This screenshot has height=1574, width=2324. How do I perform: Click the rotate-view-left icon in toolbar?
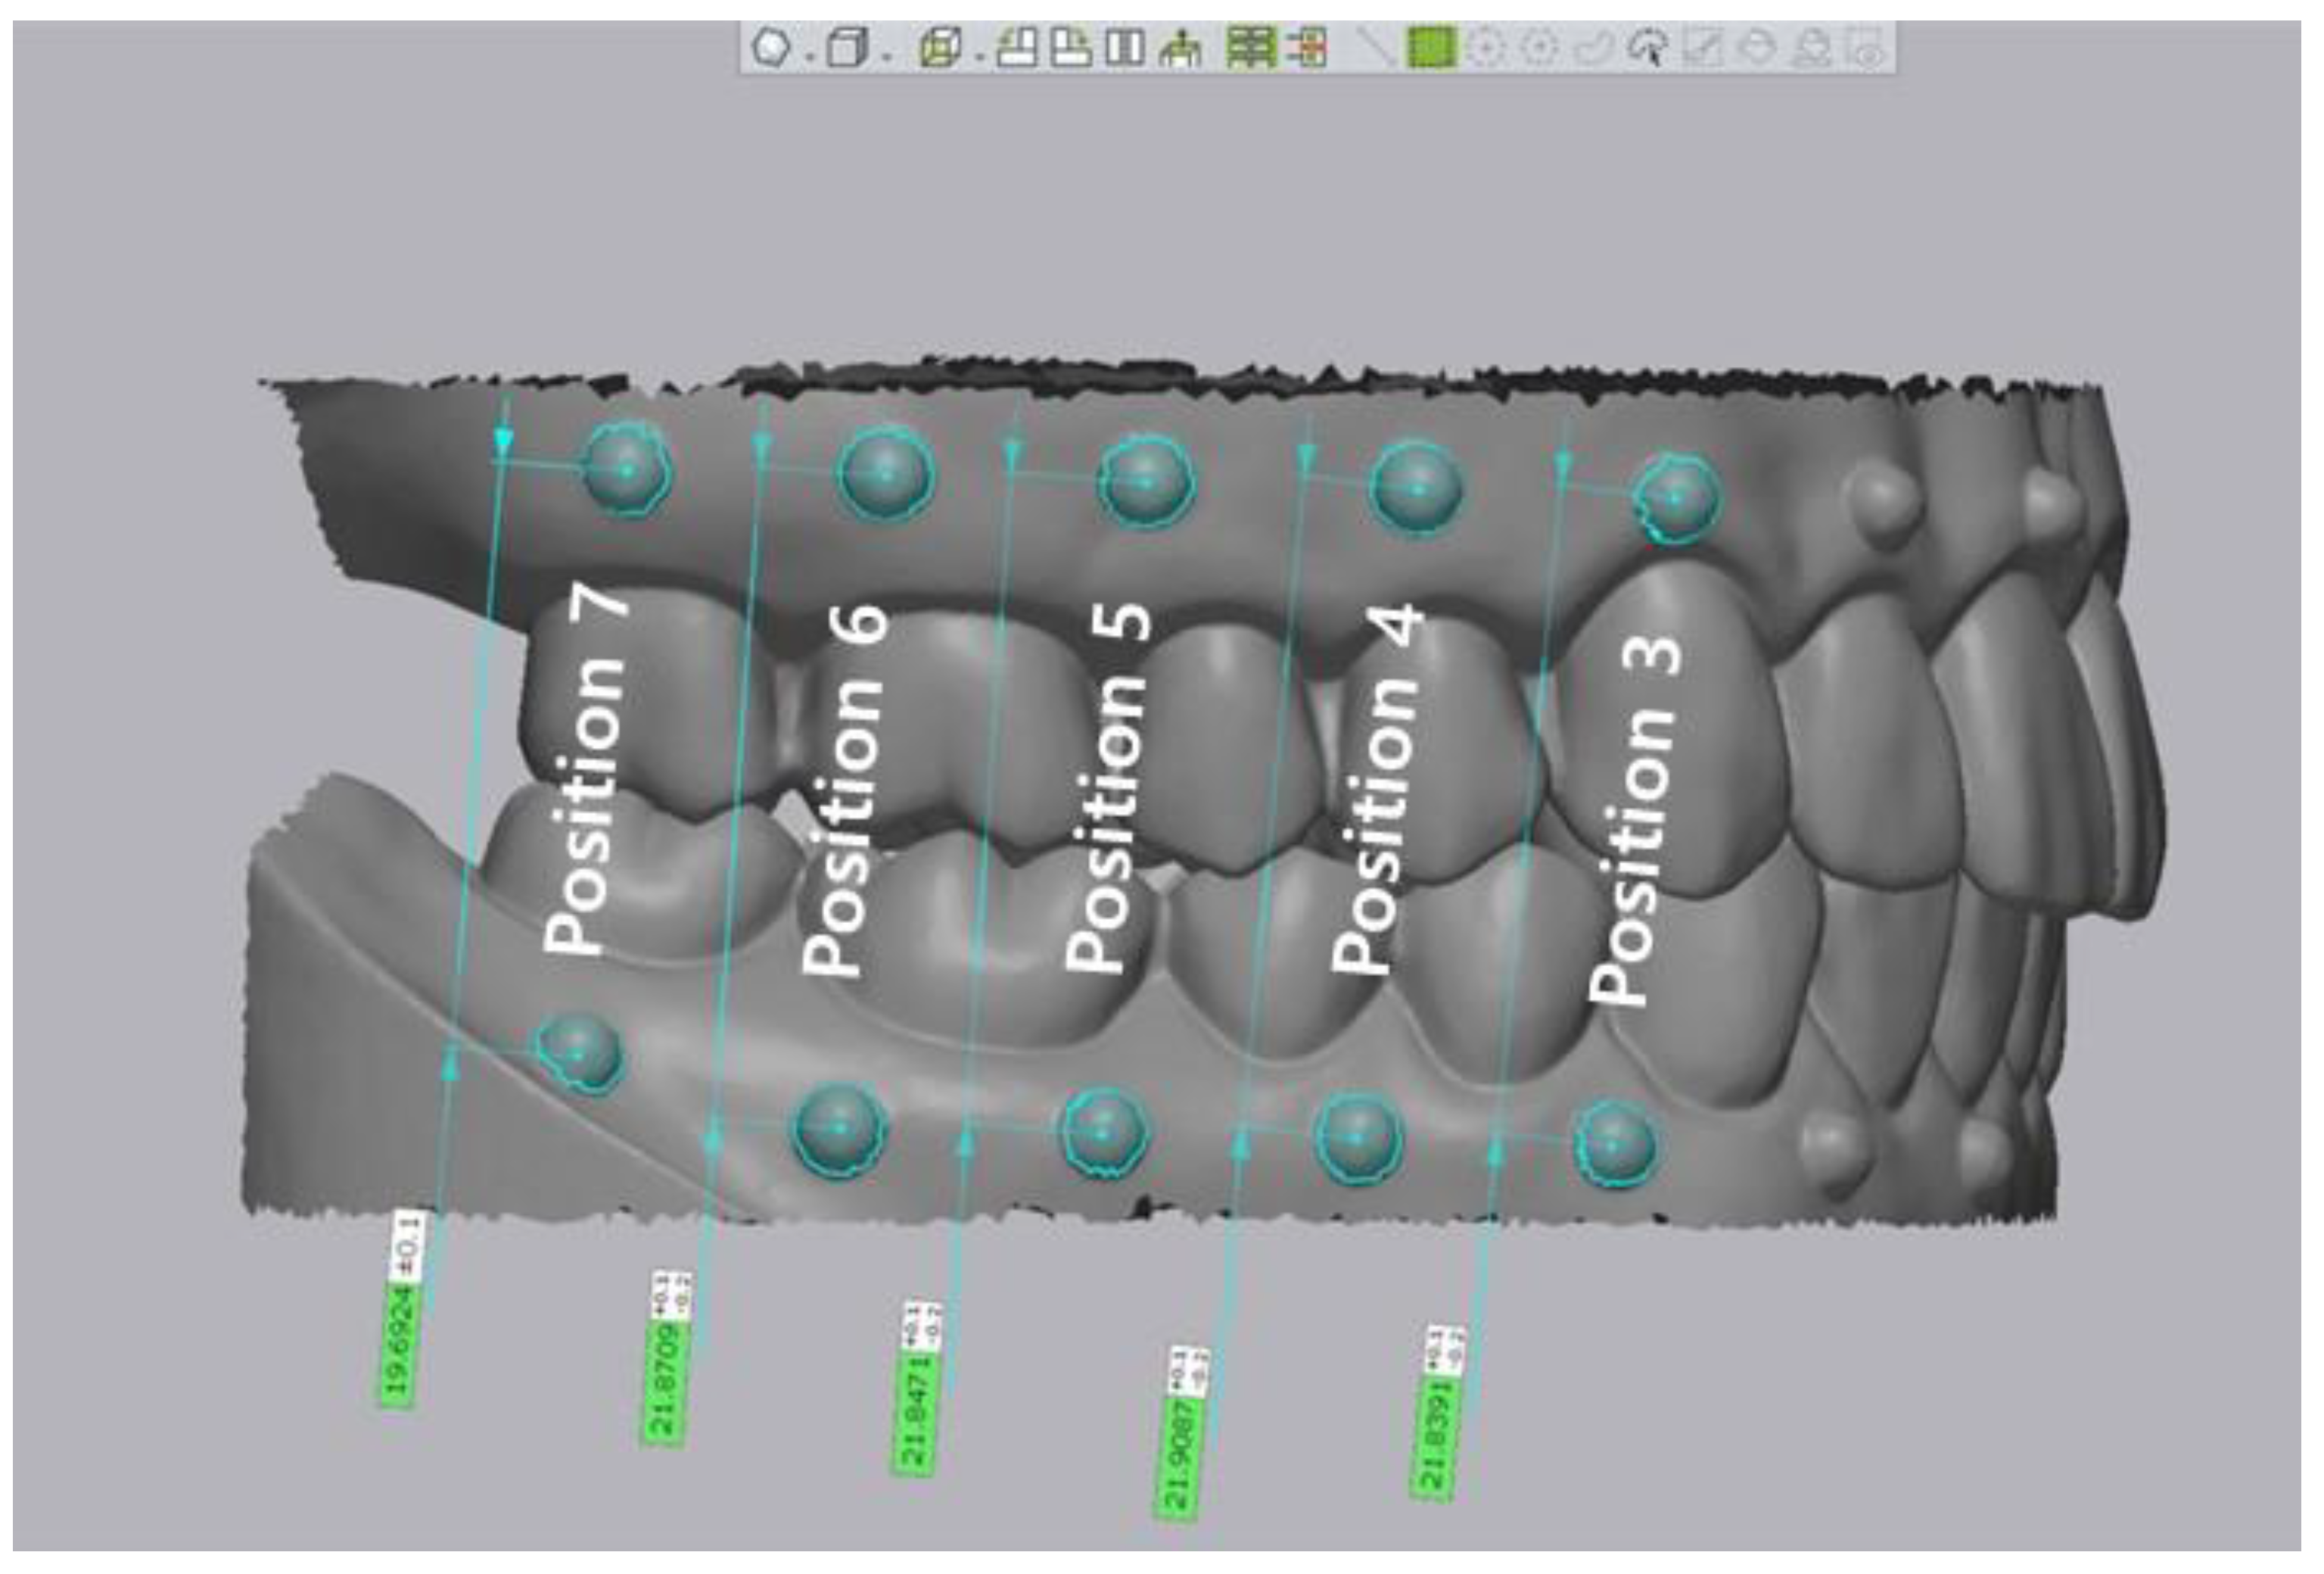point(1018,47)
